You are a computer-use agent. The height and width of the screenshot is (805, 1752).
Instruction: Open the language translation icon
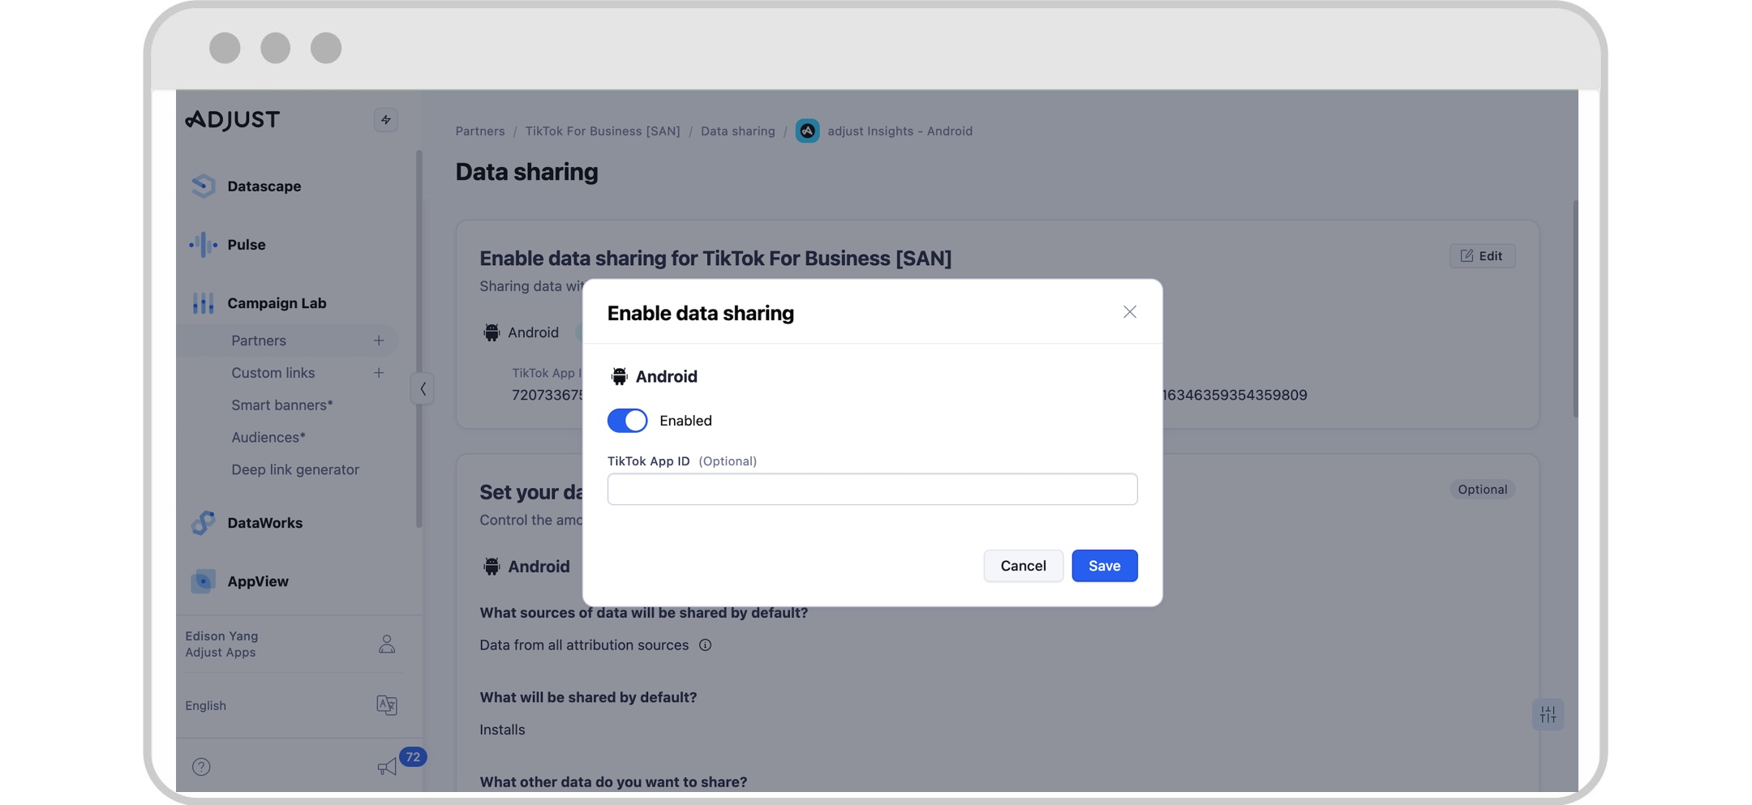pos(387,705)
